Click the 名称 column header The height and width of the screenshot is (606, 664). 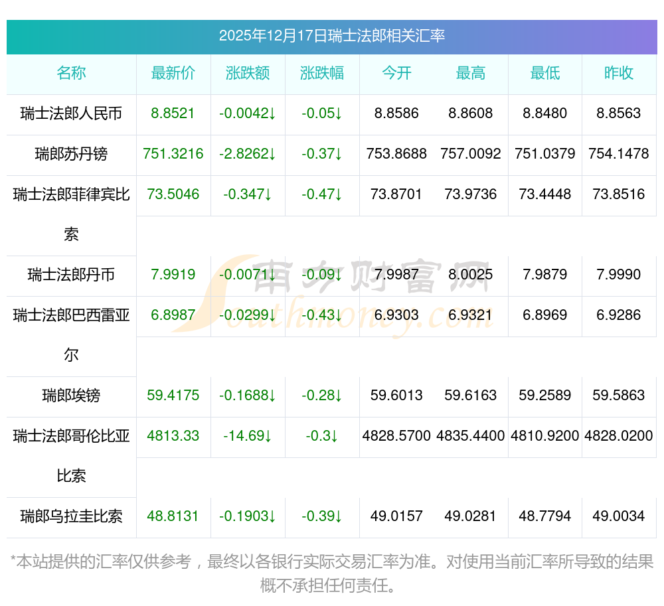pyautogui.click(x=71, y=73)
